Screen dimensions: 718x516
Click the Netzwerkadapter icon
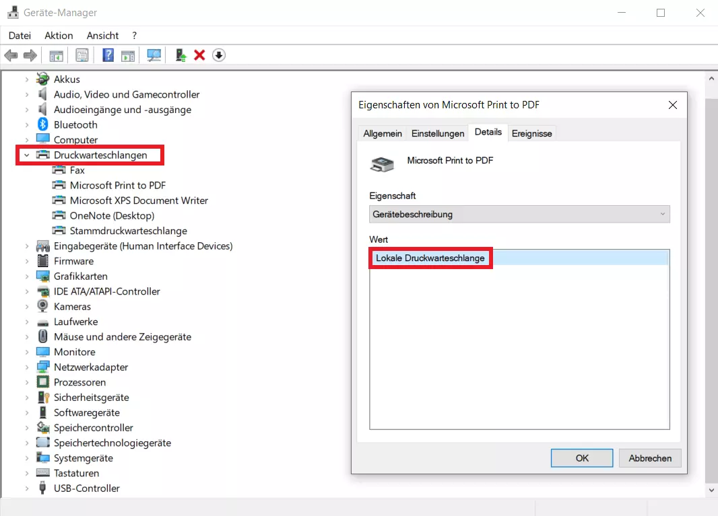pyautogui.click(x=42, y=367)
